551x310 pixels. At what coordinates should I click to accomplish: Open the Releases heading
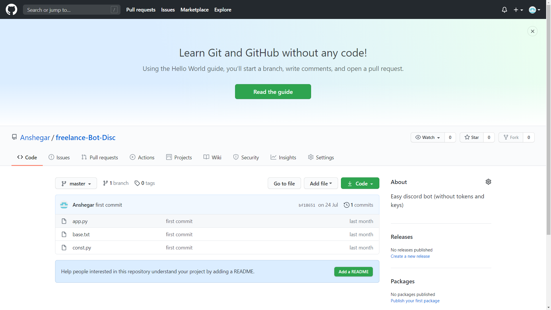[401, 237]
